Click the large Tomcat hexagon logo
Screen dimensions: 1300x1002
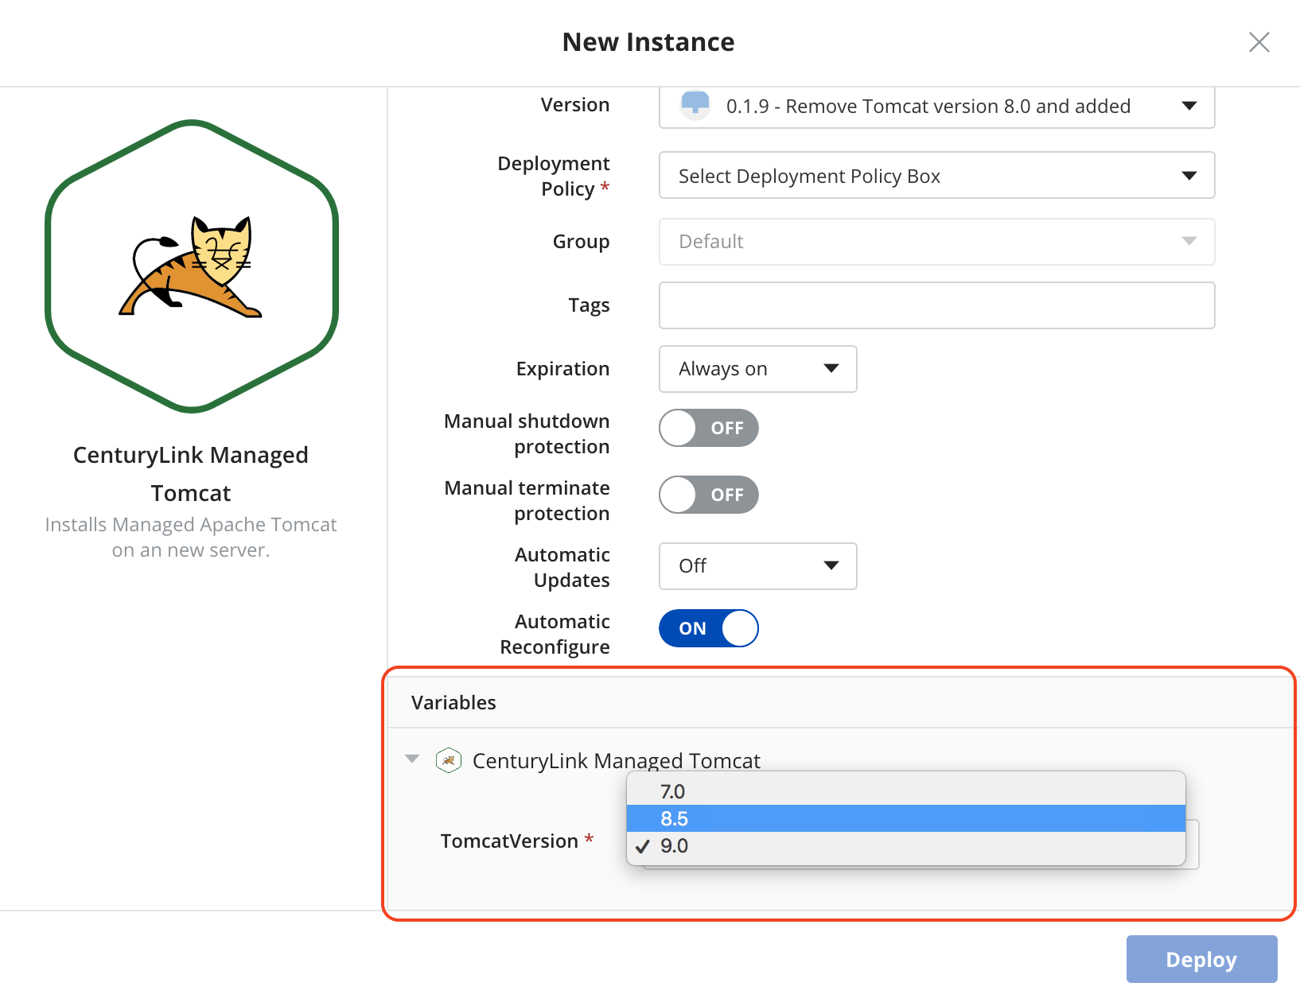192,266
